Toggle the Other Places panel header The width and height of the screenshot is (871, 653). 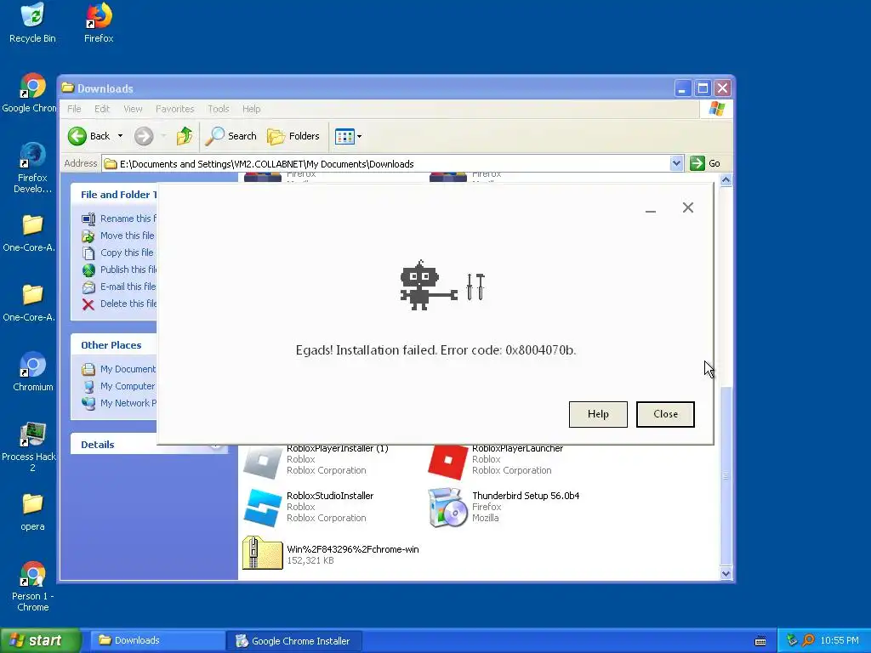[114, 345]
